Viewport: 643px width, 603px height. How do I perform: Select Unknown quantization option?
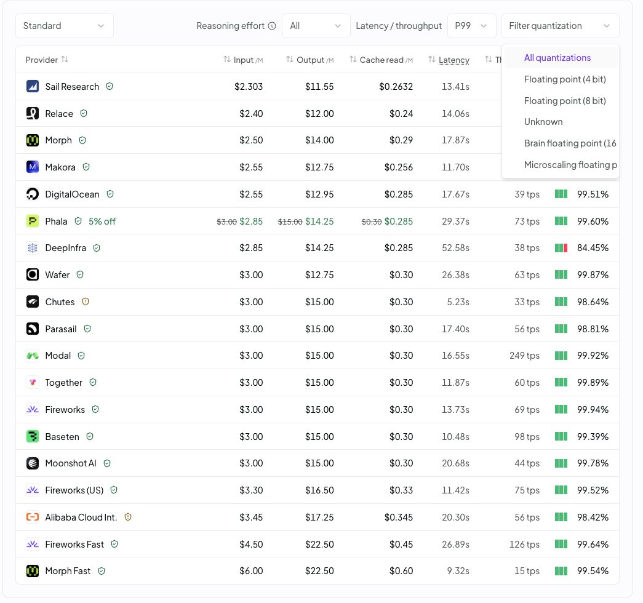pyautogui.click(x=561, y=122)
